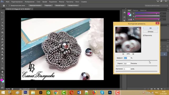Click the Эффект amount slider handle
169x95 pixels.
coord(149,60)
